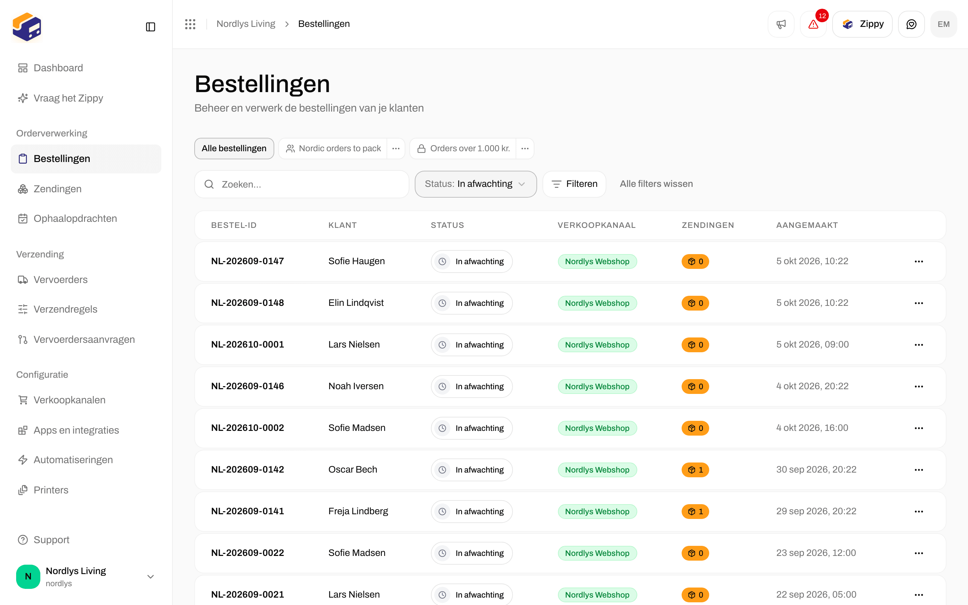The image size is (968, 605).
Task: Click date 30 sep 2026, 20:22
Action: pos(816,470)
